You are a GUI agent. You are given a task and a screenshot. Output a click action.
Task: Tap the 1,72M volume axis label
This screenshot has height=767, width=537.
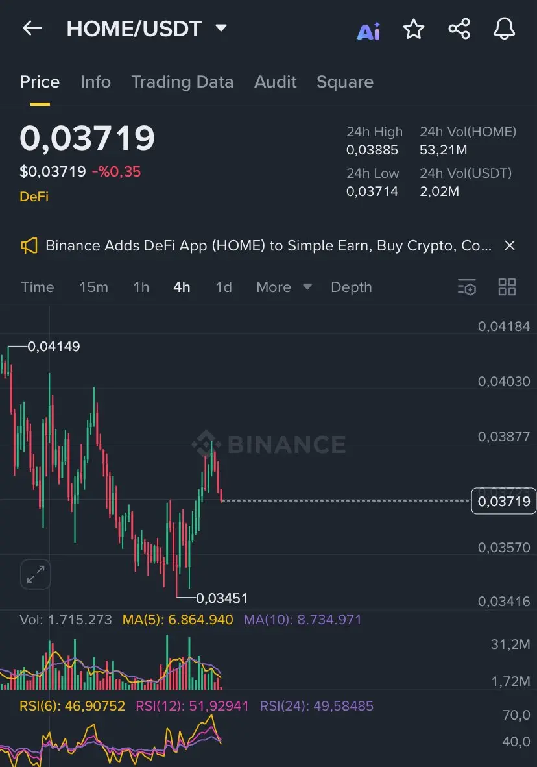(x=510, y=681)
